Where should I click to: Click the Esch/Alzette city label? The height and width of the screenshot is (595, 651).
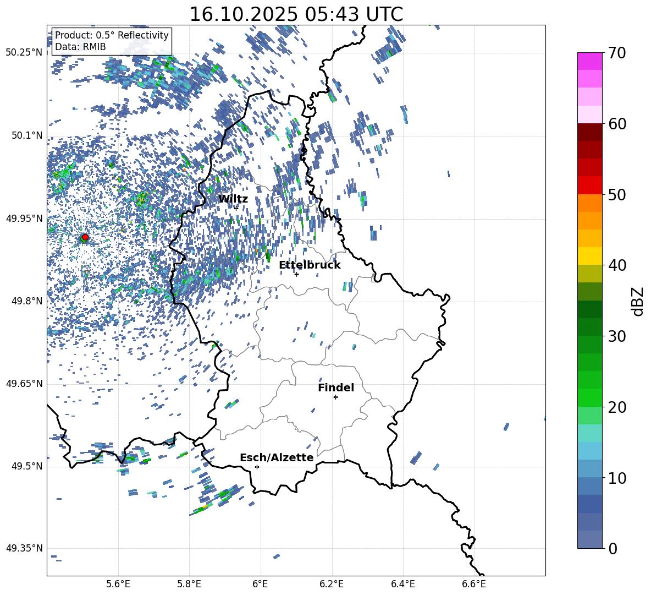pyautogui.click(x=277, y=457)
